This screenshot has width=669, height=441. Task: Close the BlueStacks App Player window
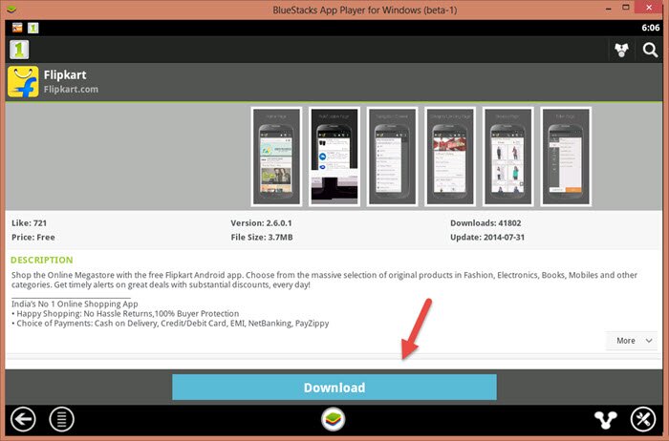(x=649, y=8)
